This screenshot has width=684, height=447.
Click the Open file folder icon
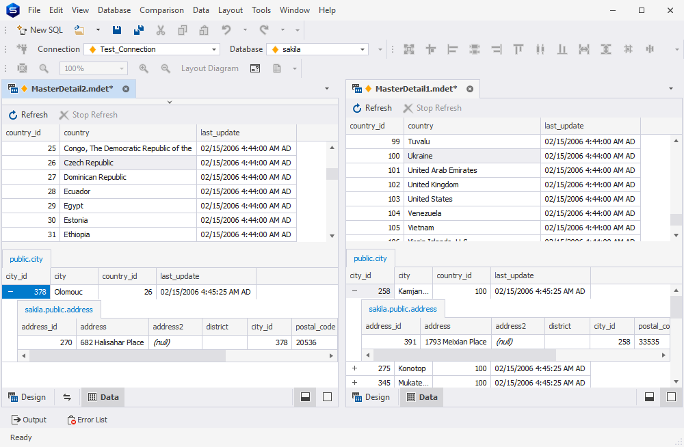[x=79, y=30]
